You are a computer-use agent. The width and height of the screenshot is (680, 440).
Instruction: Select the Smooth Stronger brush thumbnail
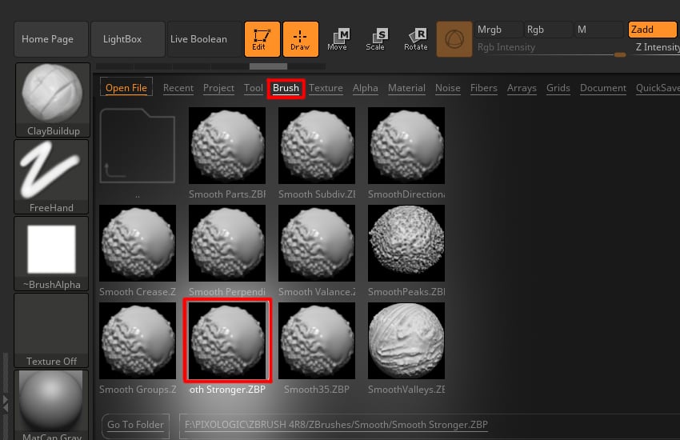227,339
